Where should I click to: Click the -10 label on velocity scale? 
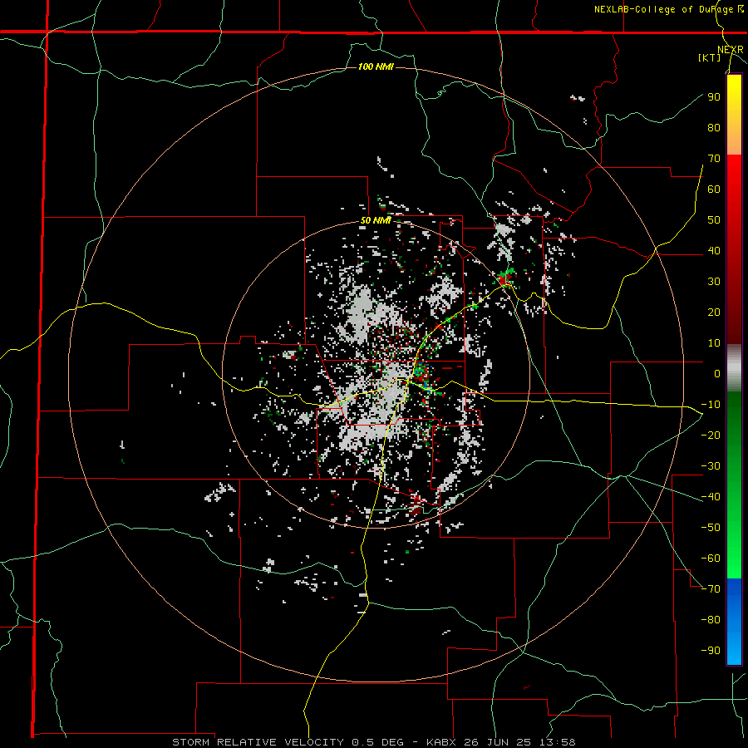click(x=711, y=405)
